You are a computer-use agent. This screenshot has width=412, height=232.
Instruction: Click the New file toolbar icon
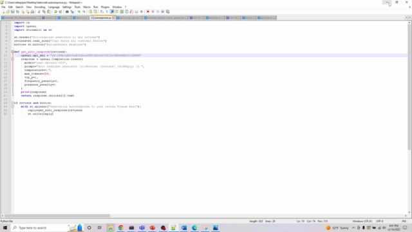(3, 12)
